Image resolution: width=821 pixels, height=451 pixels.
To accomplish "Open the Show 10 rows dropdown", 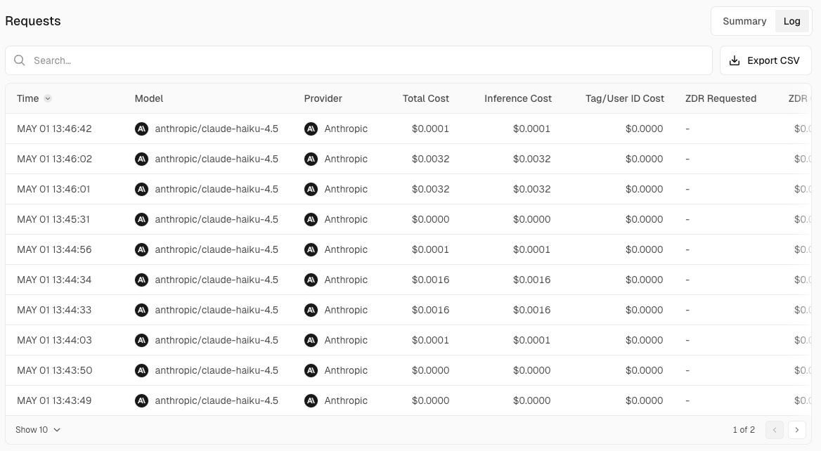I will [x=38, y=429].
